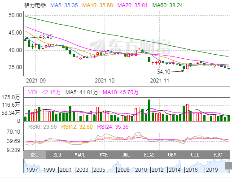Click the 2016 marker on history timeline

click(x=192, y=170)
